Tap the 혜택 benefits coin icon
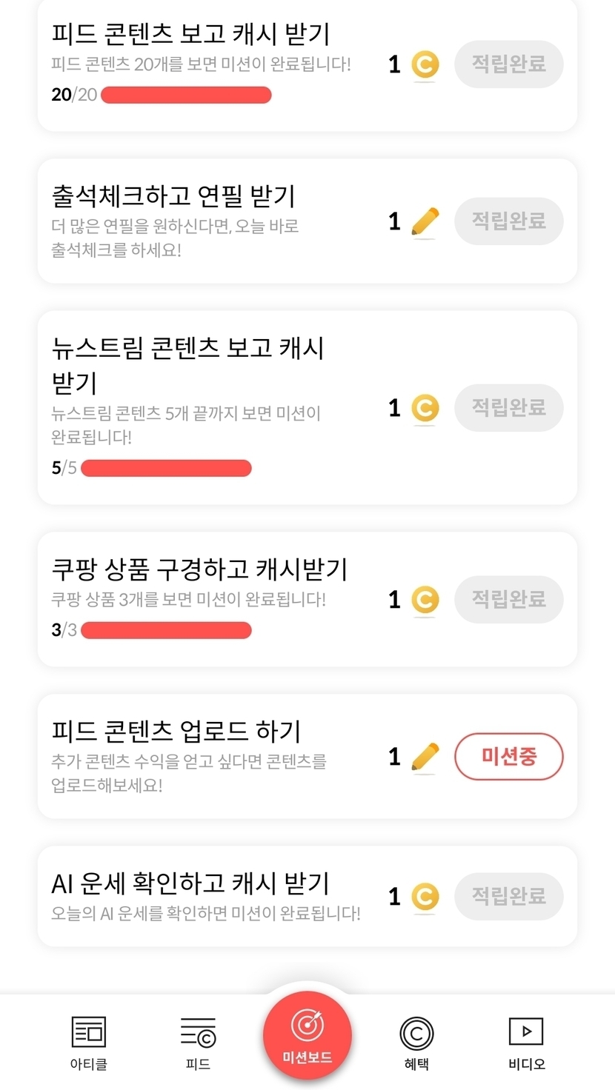The width and height of the screenshot is (615, 1090). click(x=416, y=1033)
